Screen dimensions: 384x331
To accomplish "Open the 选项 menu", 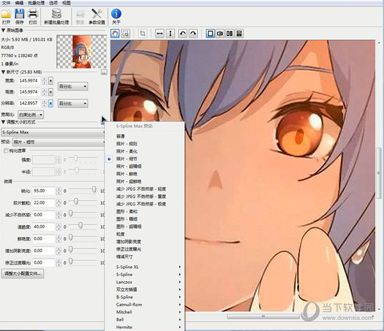I will pyautogui.click(x=53, y=3).
